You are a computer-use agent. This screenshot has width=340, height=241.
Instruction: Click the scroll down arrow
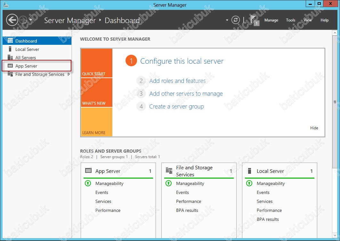(335, 235)
